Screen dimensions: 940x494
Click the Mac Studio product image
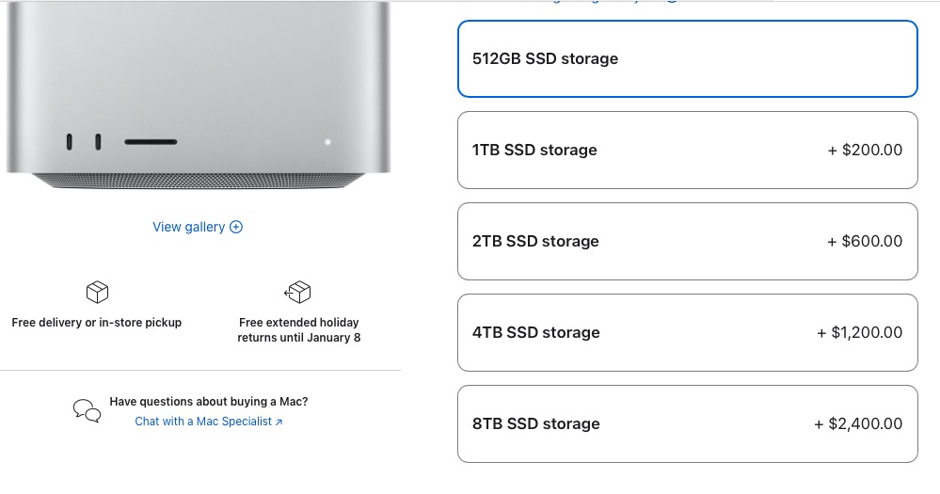tap(199, 95)
